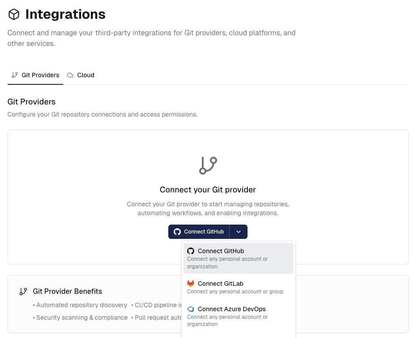Switch to the Cloud tab

coord(81,75)
